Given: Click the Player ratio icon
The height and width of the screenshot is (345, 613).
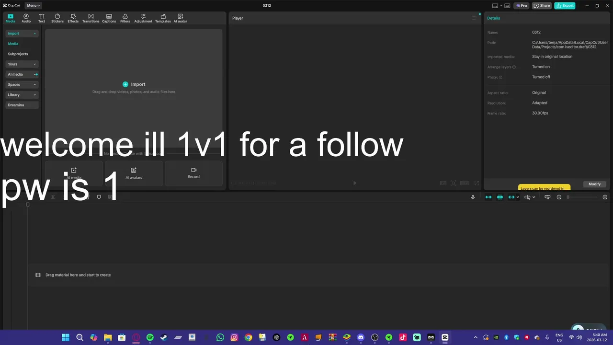Looking at the screenshot, I should [x=465, y=183].
